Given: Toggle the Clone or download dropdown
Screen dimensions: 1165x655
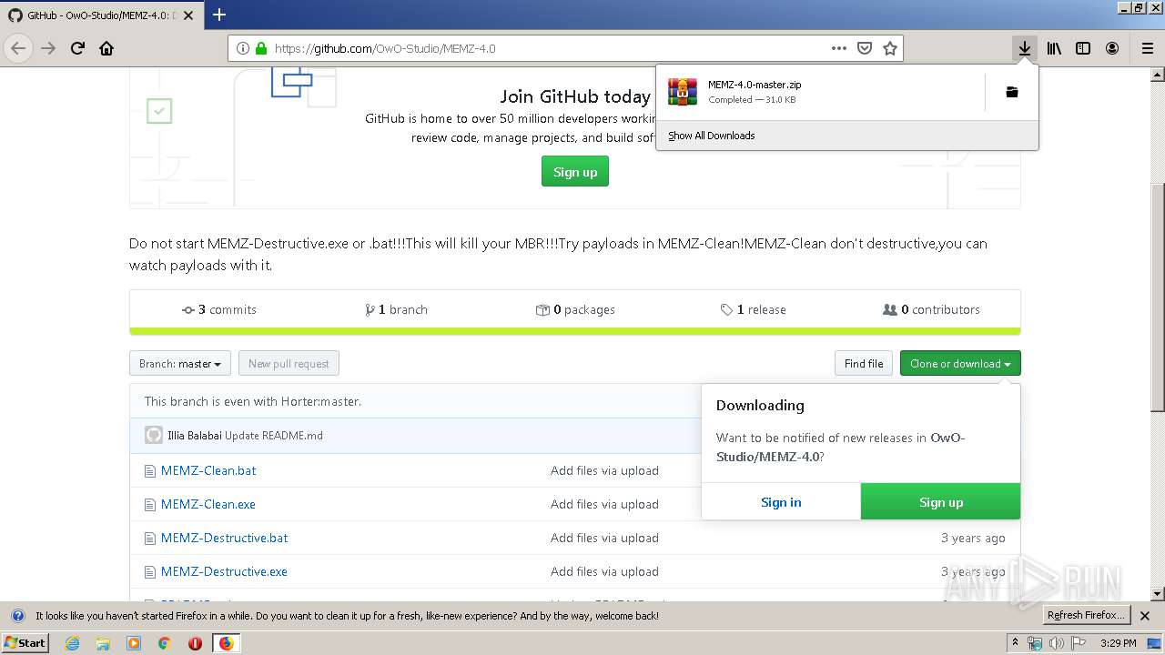Looking at the screenshot, I should point(960,364).
